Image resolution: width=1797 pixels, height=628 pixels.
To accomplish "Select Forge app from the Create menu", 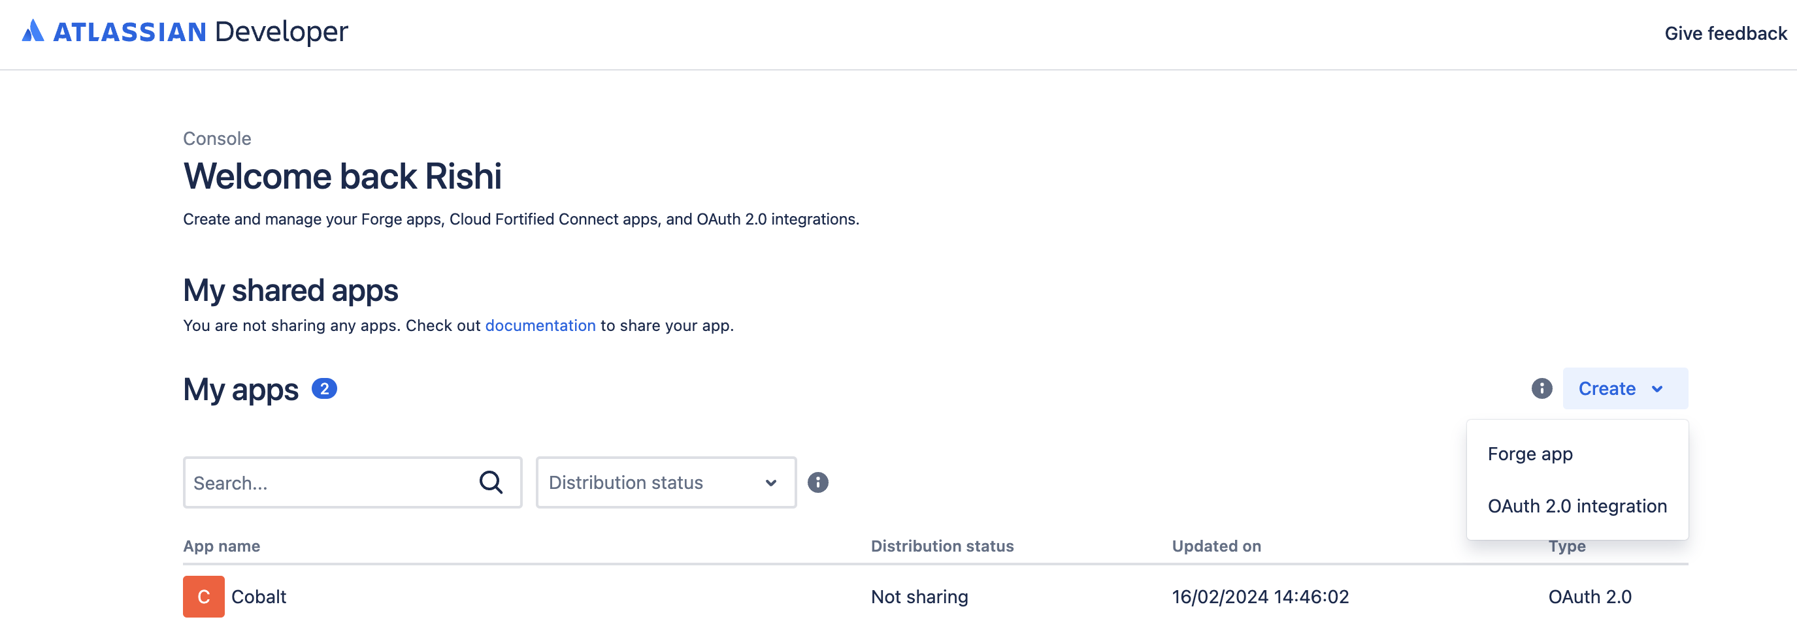I will [x=1530, y=453].
